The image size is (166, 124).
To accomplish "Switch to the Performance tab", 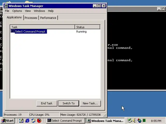I will pyautogui.click(x=48, y=18).
